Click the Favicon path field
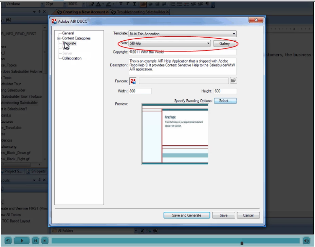The image size is (315, 247). click(x=184, y=81)
